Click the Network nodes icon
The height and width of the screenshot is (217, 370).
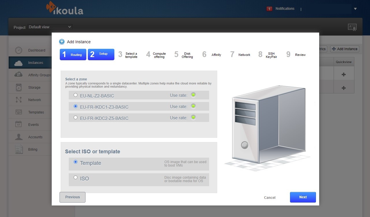[x=18, y=100]
